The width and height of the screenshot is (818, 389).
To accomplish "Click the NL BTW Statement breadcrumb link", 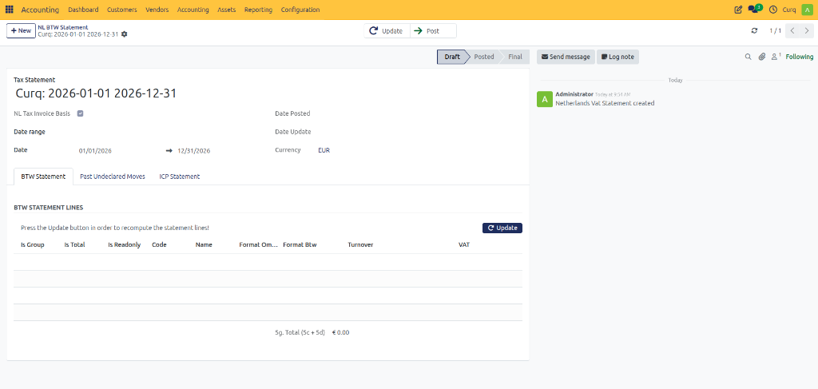I will [x=62, y=27].
